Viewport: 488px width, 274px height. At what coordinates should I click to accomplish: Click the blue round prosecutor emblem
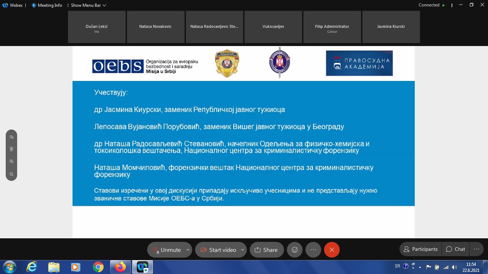[279, 62]
